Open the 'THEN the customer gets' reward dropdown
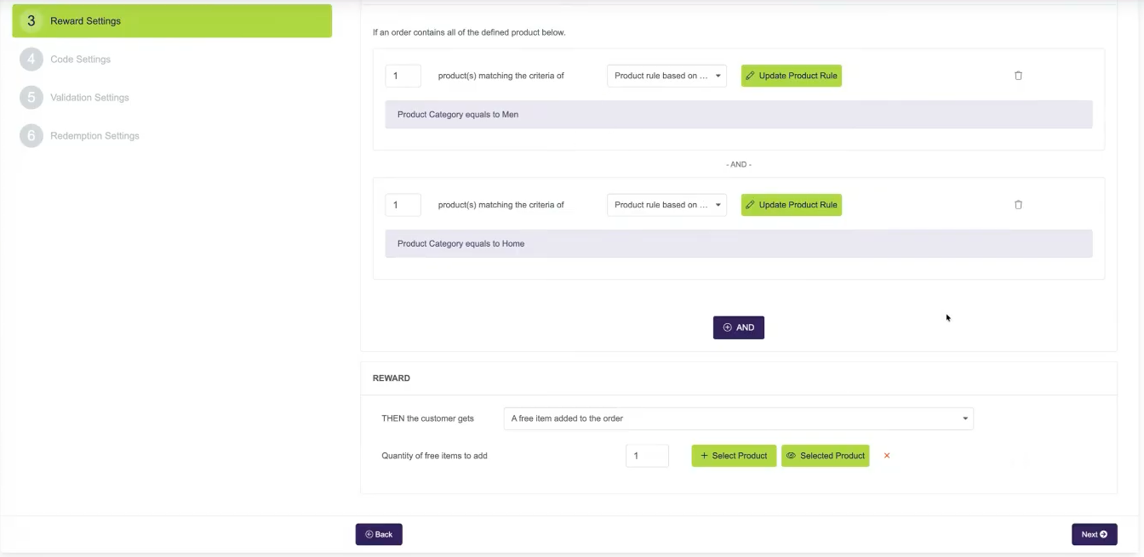This screenshot has height=557, width=1144. 738,418
